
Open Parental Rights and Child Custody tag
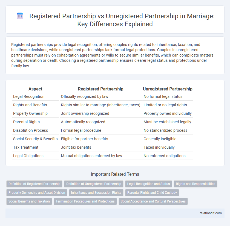click(152, 193)
